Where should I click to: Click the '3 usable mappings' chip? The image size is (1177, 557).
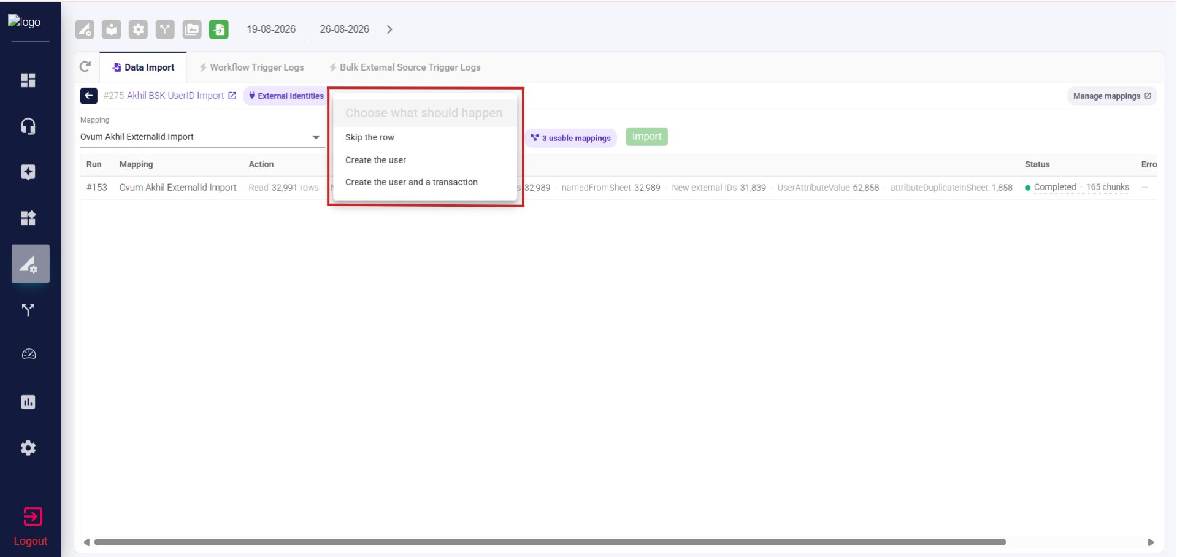coord(570,138)
